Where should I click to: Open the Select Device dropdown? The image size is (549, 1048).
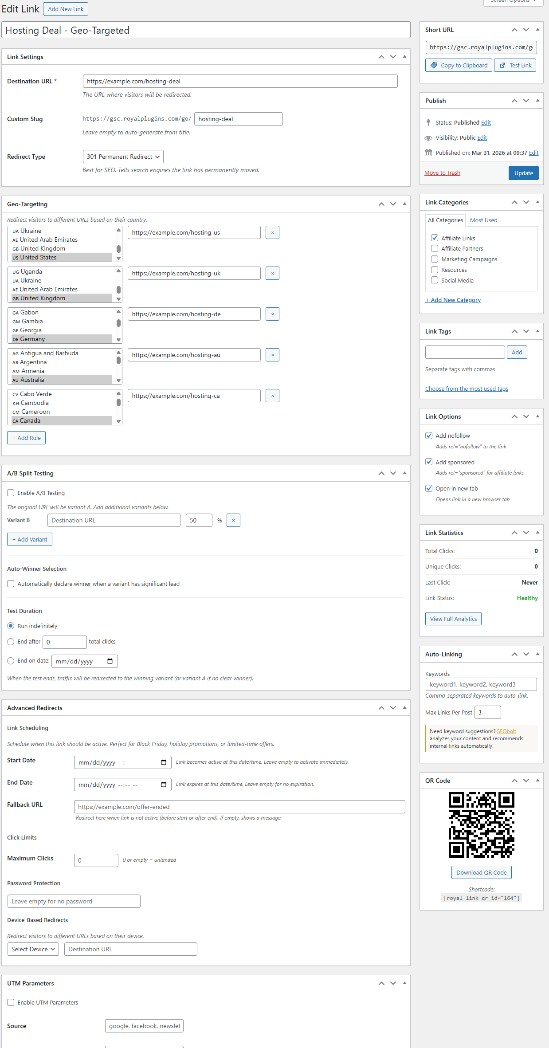click(33, 949)
